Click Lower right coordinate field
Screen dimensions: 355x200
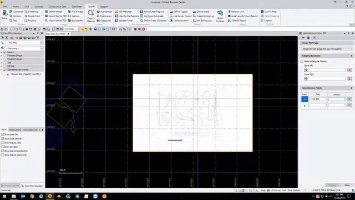pyautogui.click(x=327, y=78)
